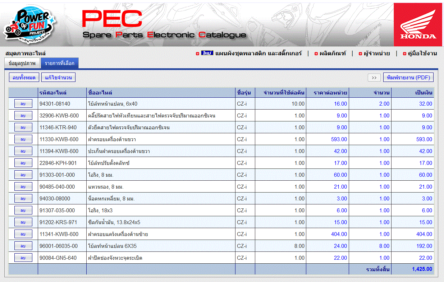Click the quantity 2.00 for 94301-08140
This screenshot has height=282, width=444.
pos(384,104)
